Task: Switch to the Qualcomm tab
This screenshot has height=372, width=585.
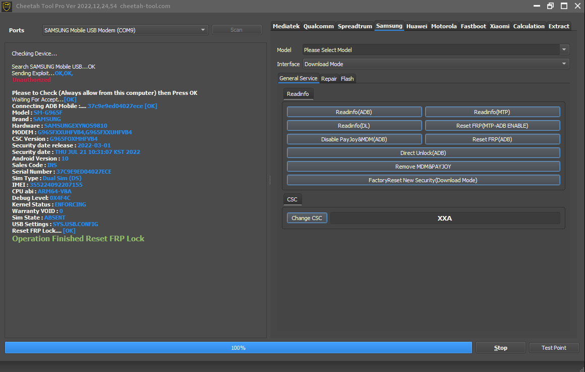Action: click(x=318, y=26)
